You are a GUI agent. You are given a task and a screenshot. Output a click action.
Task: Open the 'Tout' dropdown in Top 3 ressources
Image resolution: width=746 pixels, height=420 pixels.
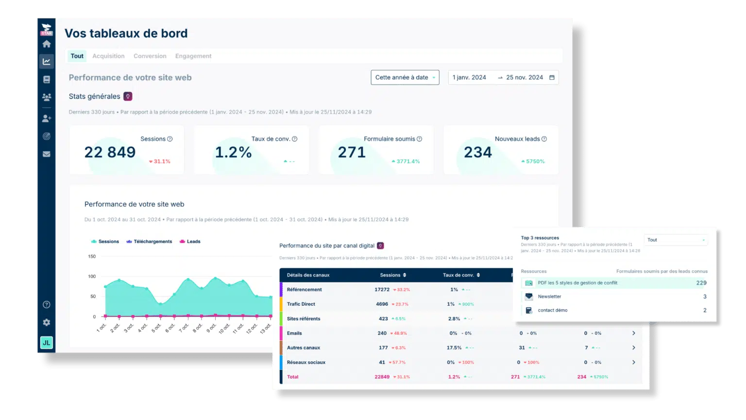click(x=676, y=240)
